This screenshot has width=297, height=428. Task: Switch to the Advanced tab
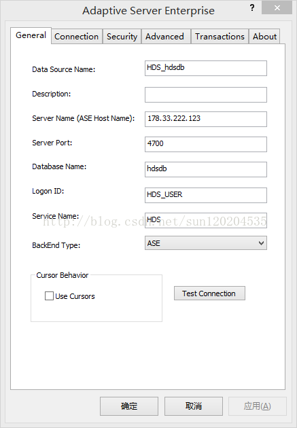point(164,37)
